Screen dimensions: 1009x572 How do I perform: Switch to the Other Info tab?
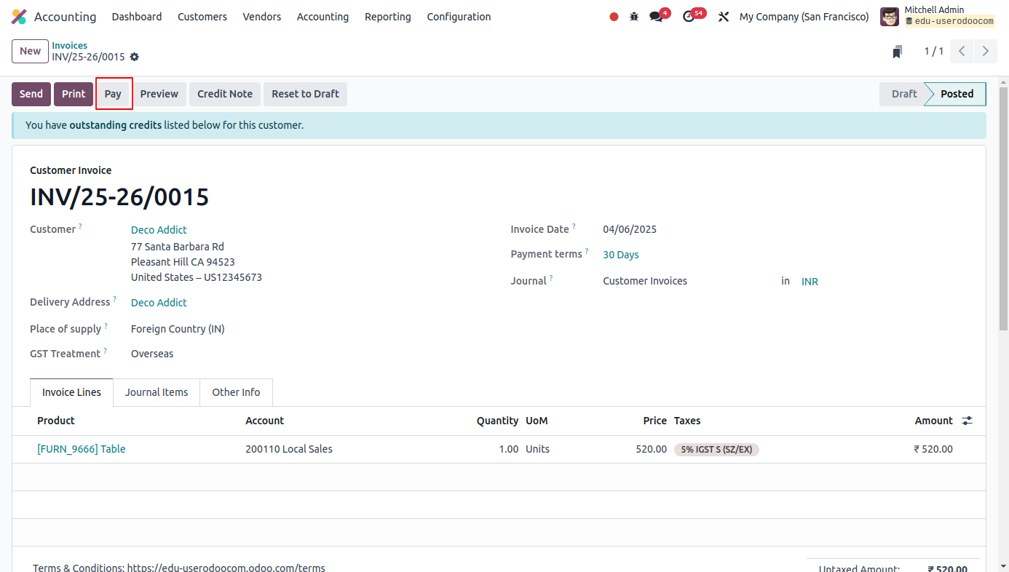[x=236, y=392]
